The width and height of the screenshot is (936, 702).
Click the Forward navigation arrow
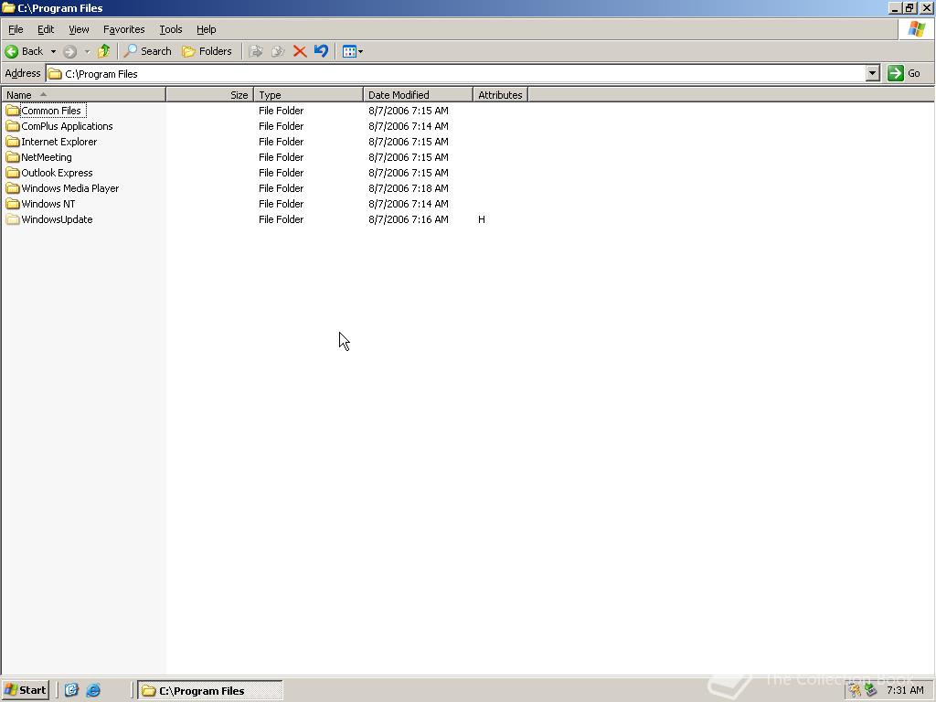69,51
